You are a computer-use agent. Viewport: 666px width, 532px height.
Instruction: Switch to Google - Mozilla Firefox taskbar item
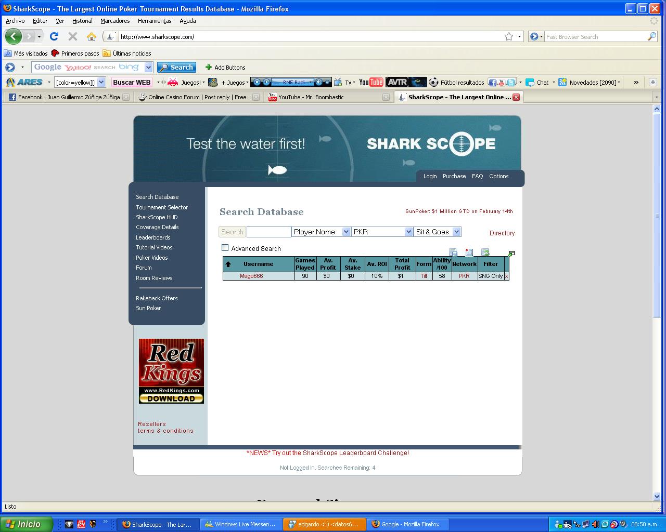(408, 524)
